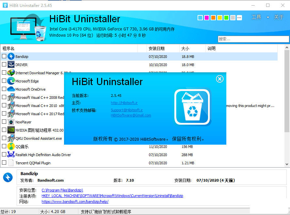Tick the Bandizip checkbox

pos(4,56)
